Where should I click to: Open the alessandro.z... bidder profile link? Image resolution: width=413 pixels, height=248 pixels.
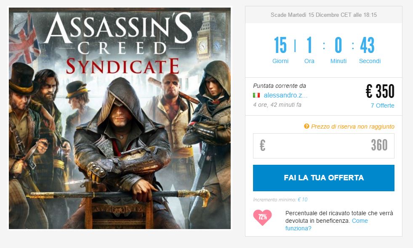(x=285, y=95)
